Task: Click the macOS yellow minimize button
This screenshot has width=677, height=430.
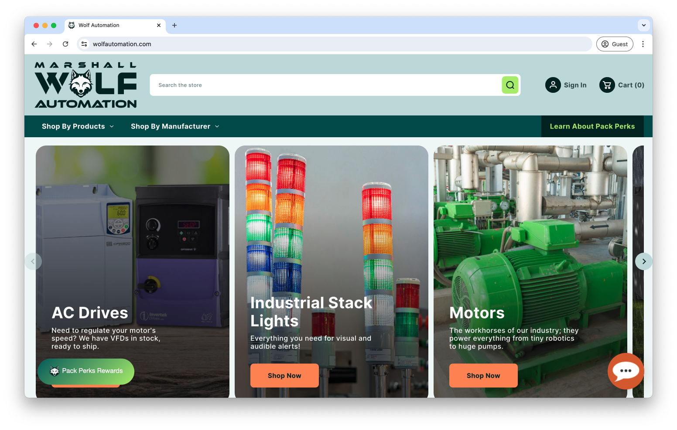Action: [45, 25]
